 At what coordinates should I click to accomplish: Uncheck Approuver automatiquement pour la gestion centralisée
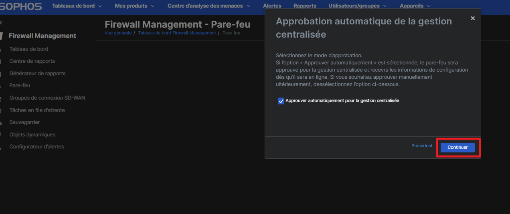click(x=281, y=101)
